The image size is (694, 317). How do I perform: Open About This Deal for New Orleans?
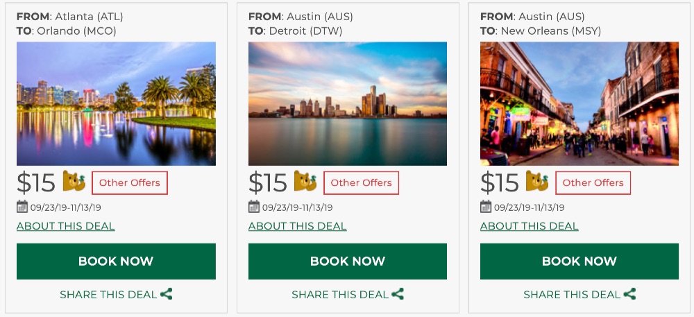point(530,226)
